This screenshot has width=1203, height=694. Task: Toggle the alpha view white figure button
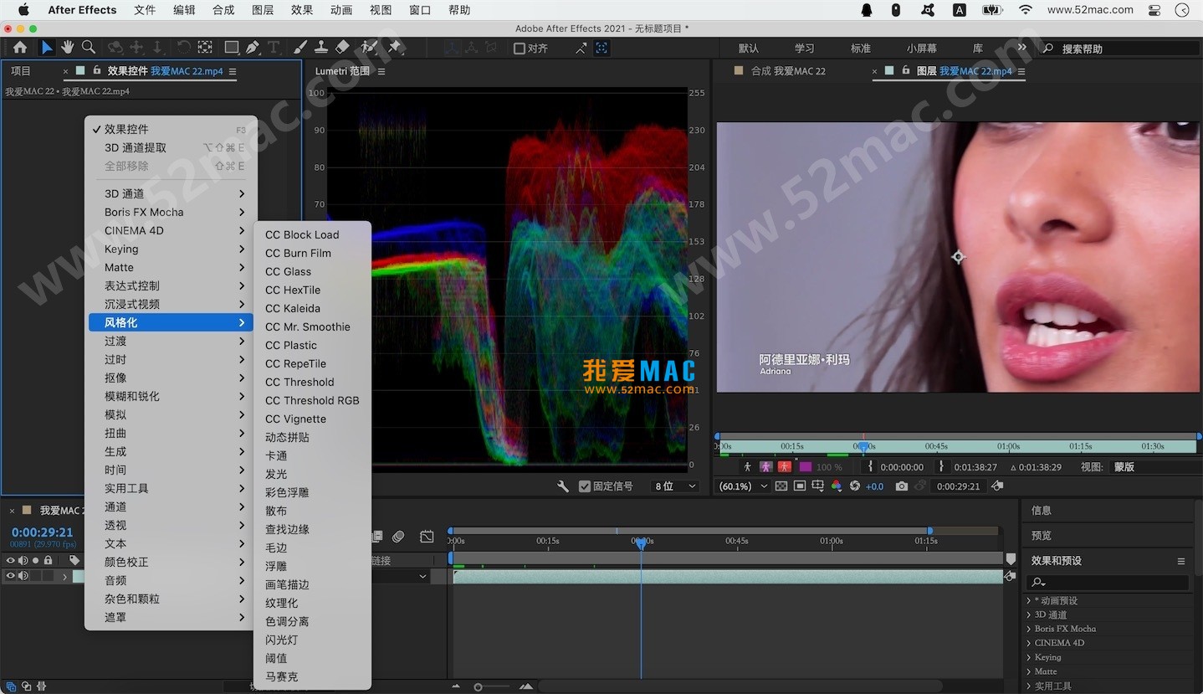click(747, 467)
